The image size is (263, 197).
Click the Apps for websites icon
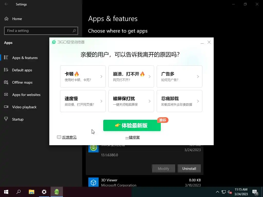click(6, 94)
